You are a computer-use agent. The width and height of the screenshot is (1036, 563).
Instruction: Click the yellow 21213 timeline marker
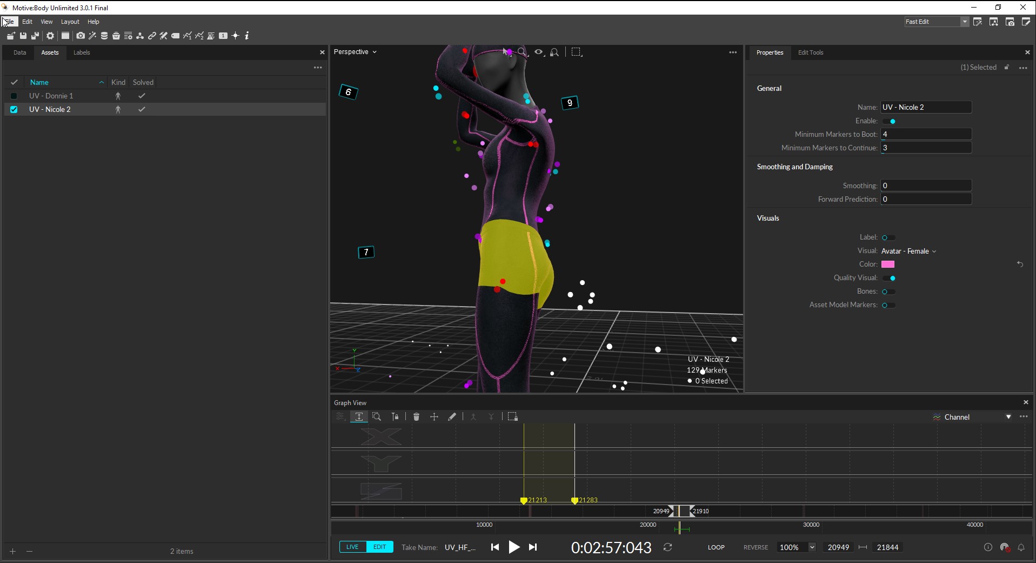point(524,501)
